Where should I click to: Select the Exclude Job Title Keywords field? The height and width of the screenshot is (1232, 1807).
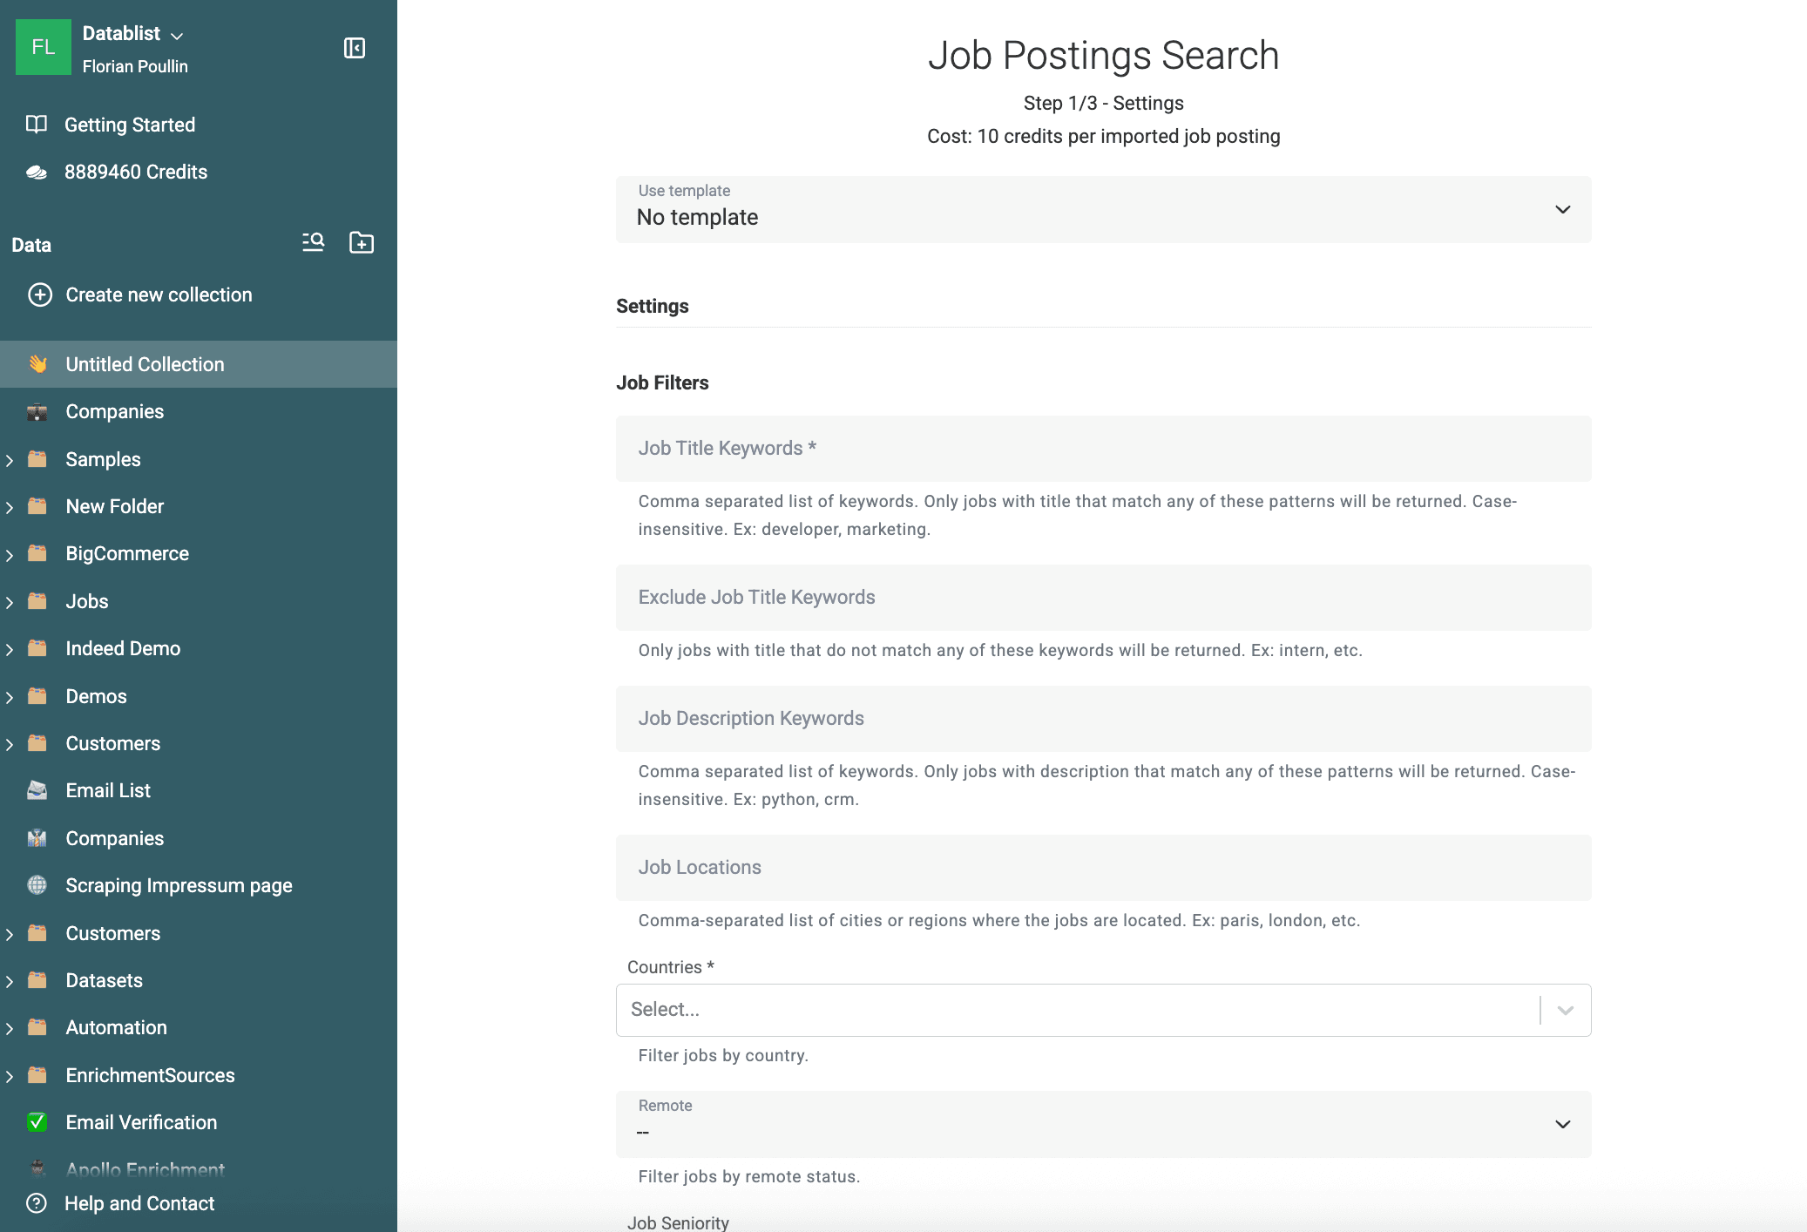pyautogui.click(x=1102, y=598)
